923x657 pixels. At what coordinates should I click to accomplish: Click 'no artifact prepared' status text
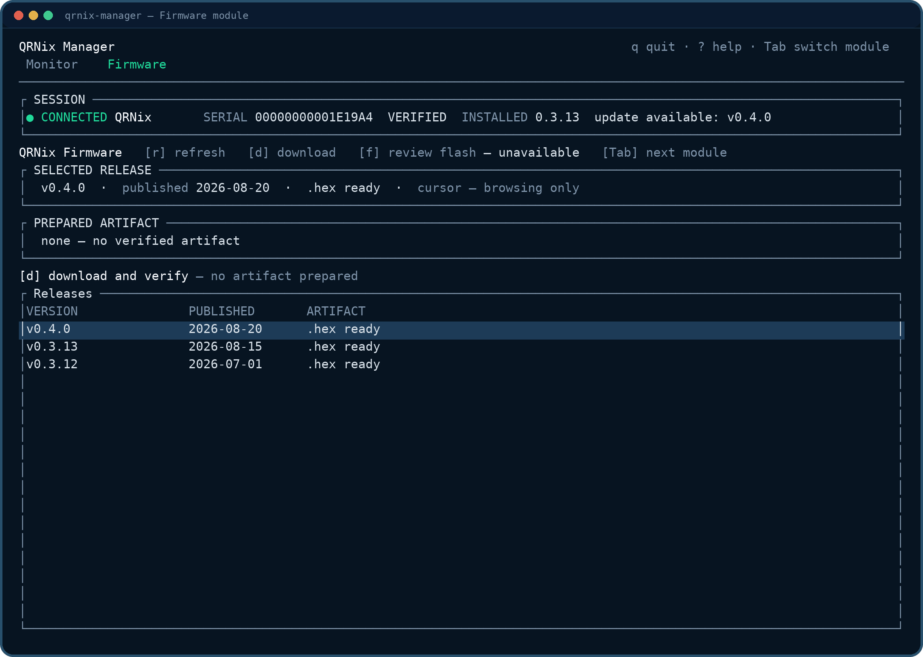pos(284,276)
